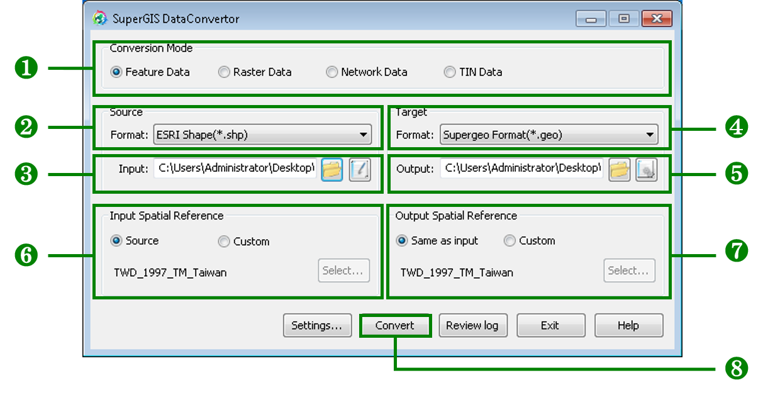
Task: Choose Same as input output reference
Action: click(437, 241)
